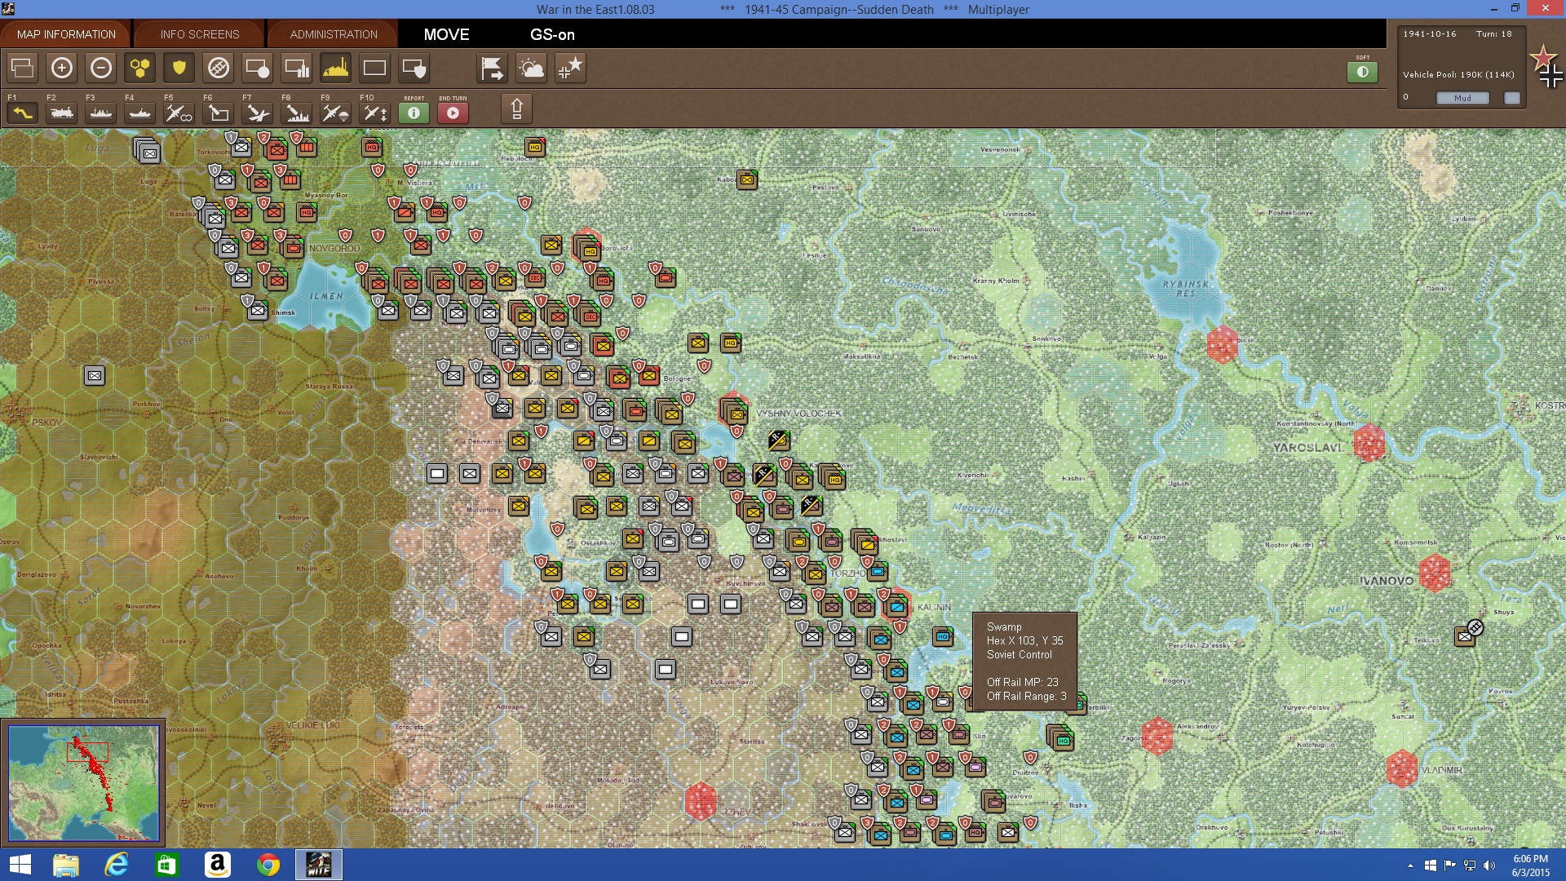Click the minimap thumbnail overview
1566x881 pixels.
pos(84,783)
